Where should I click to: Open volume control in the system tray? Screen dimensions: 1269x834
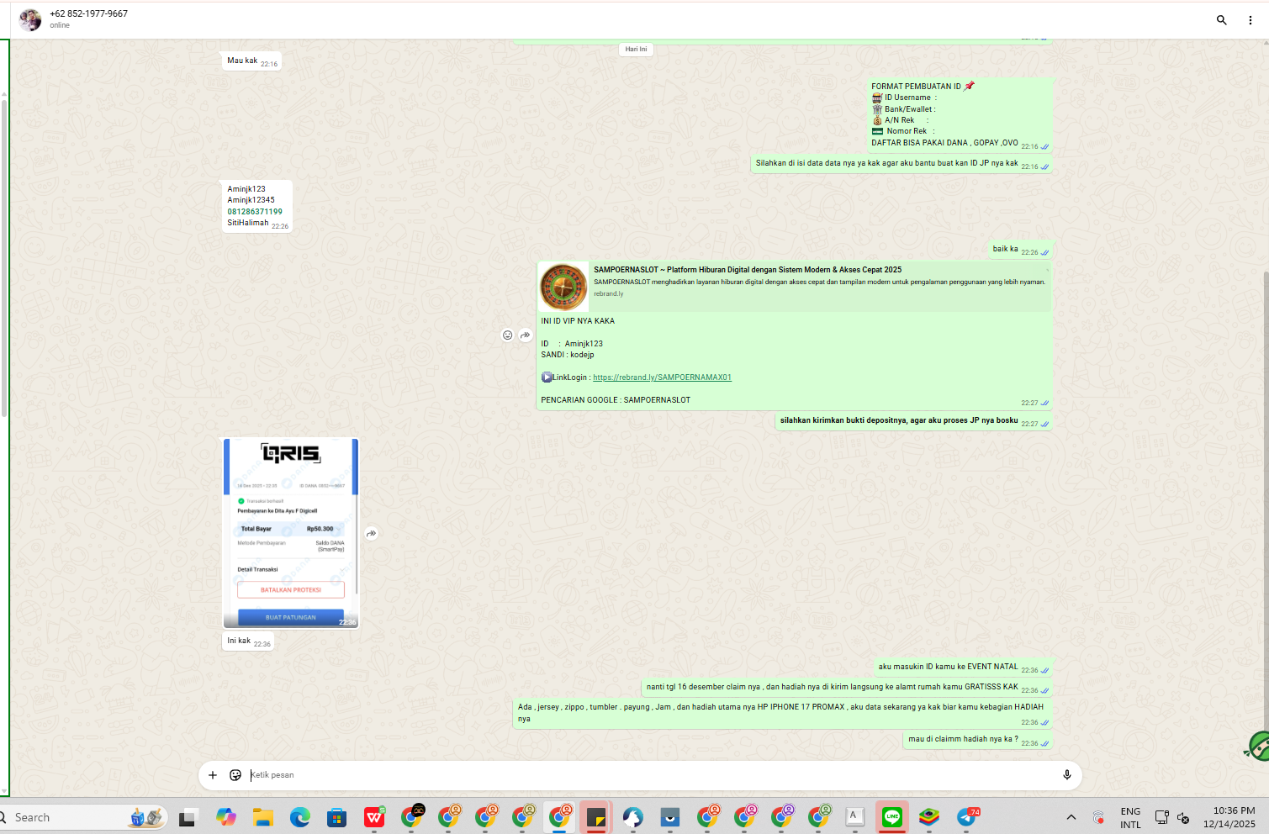(x=1183, y=817)
